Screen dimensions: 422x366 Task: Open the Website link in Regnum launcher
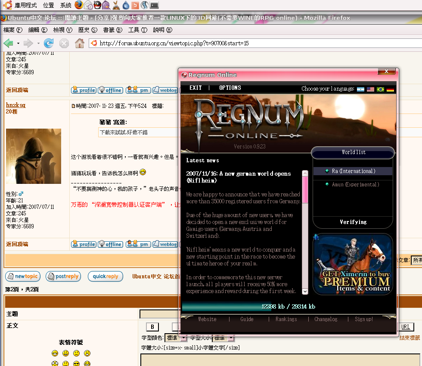coord(207,319)
